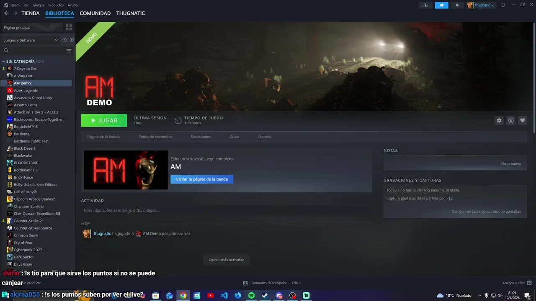Open the Guías link
Screen dimensions: 536x301
[234, 137]
